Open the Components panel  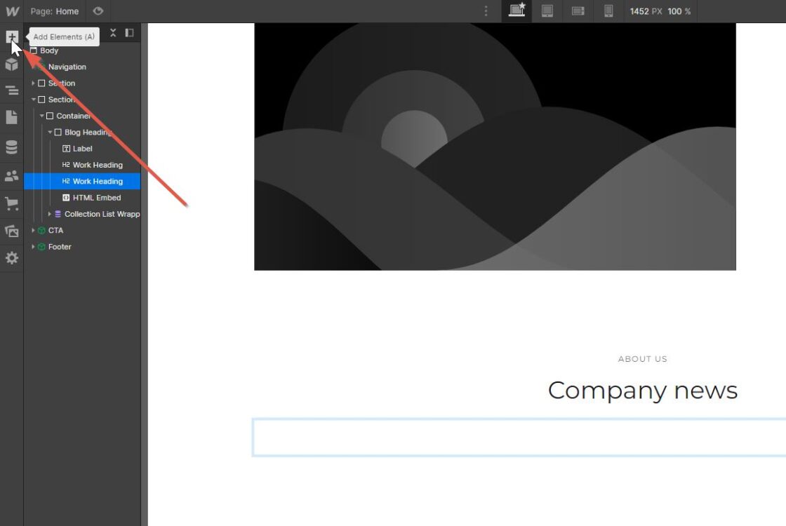coord(11,63)
